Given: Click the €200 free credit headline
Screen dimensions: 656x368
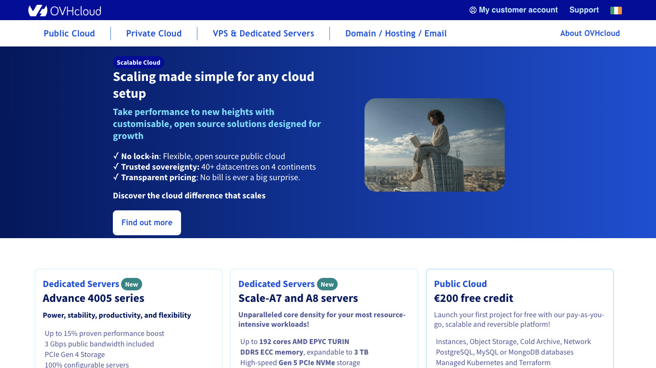Looking at the screenshot, I should (x=474, y=298).
